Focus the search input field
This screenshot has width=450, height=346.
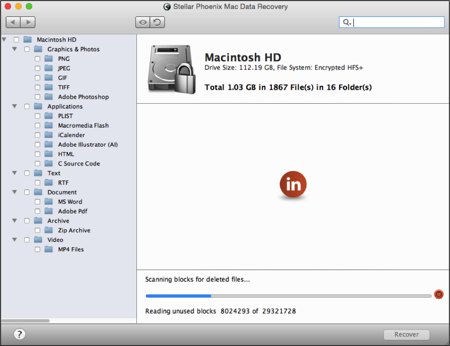click(392, 22)
